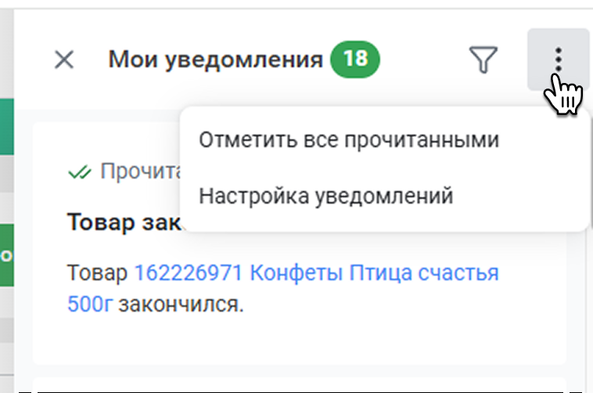Image resolution: width=593 pixels, height=393 pixels.
Task: Select the next notification card at the bottom edge
Action: [297, 387]
